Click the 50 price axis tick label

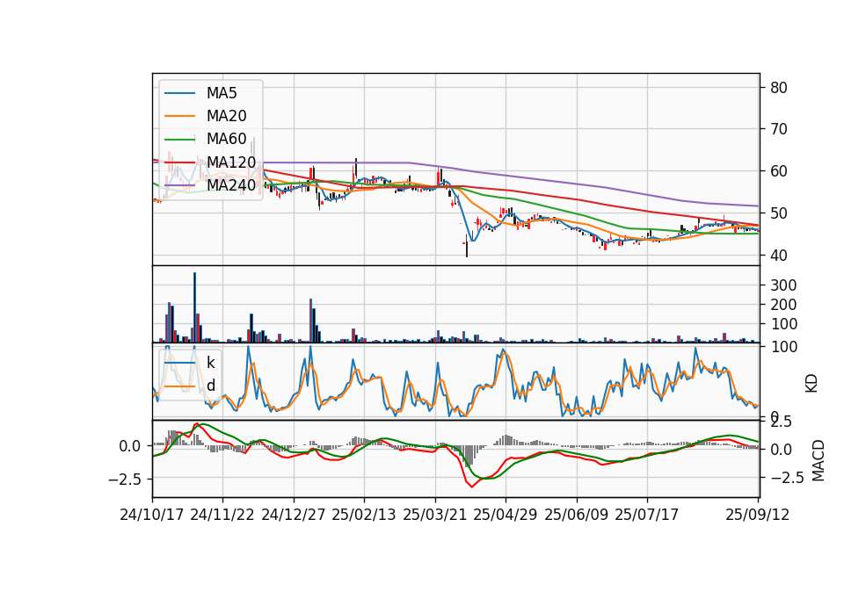click(x=779, y=213)
